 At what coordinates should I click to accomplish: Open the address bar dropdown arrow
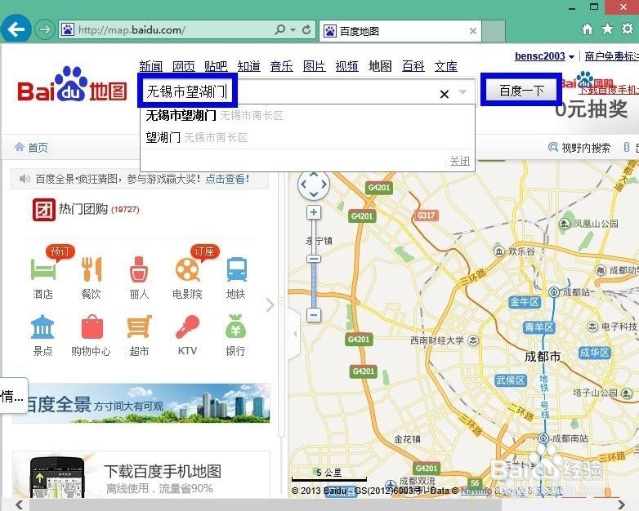(293, 30)
